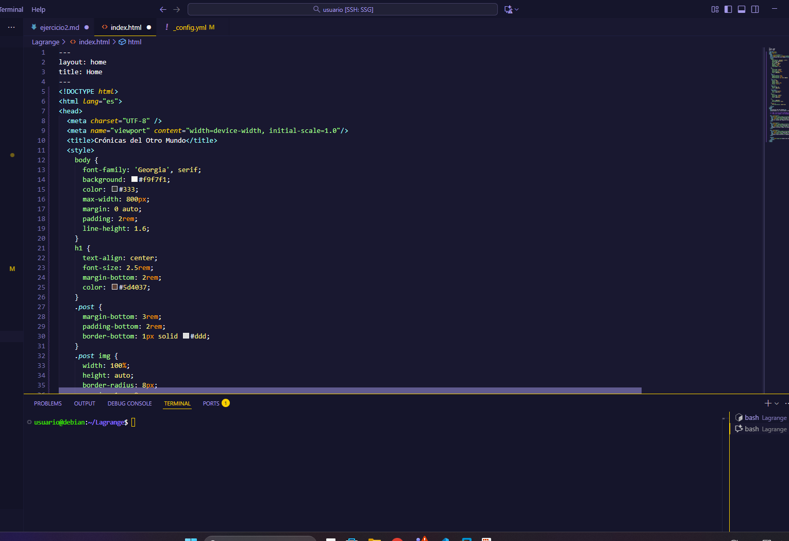
Task: Toggle the bottom panel visibility
Action: (x=742, y=9)
